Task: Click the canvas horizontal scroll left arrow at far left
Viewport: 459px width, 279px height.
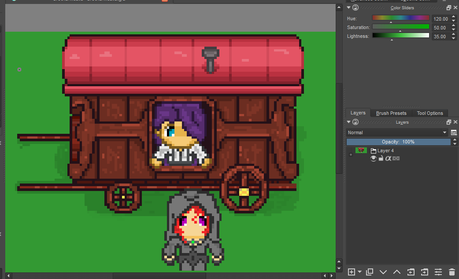Action: (x=8, y=275)
